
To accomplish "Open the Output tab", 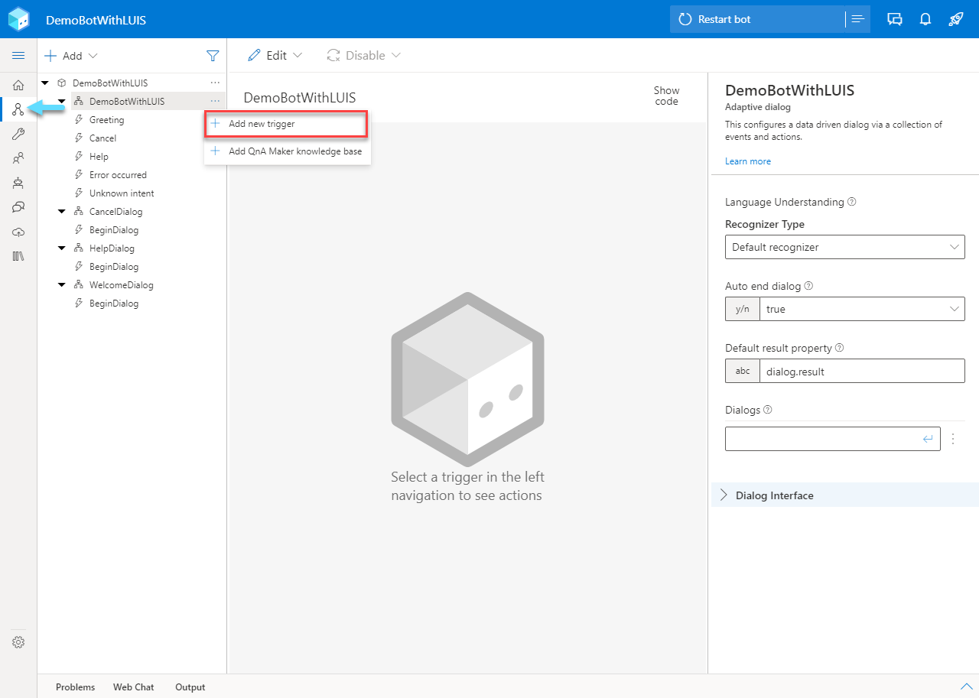I will coord(190,687).
